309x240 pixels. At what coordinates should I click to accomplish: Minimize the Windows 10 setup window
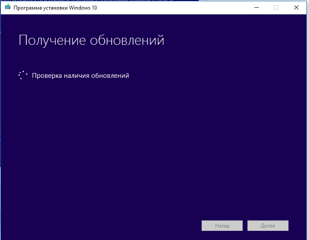click(x=257, y=8)
